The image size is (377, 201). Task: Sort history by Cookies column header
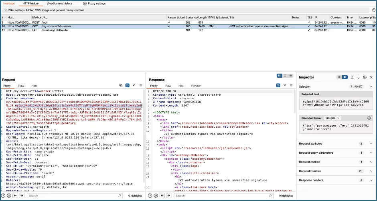[x=338, y=18]
